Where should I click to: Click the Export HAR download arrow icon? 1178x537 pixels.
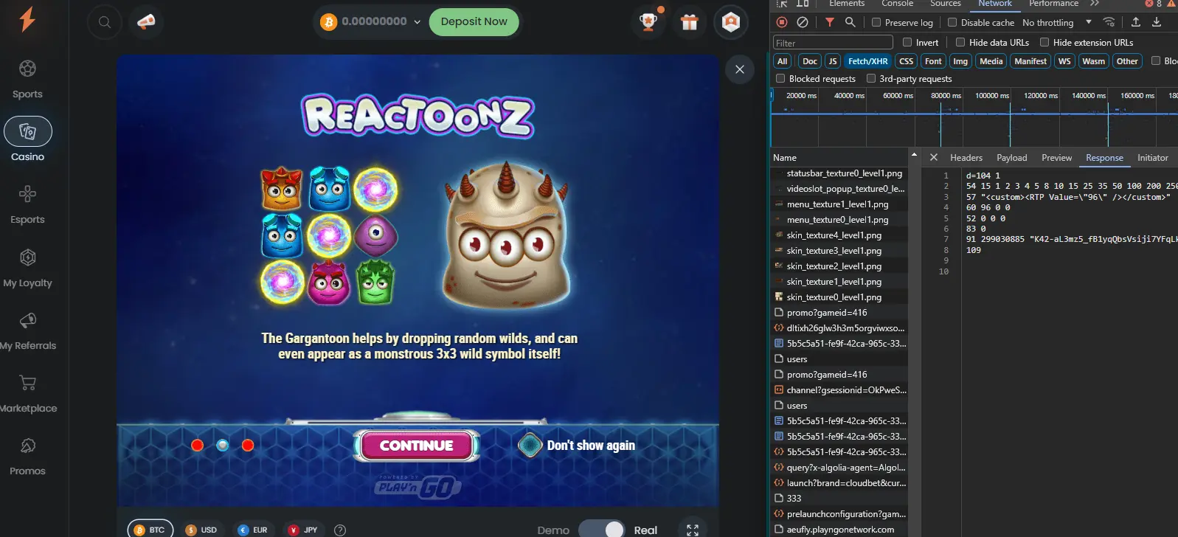tap(1157, 22)
